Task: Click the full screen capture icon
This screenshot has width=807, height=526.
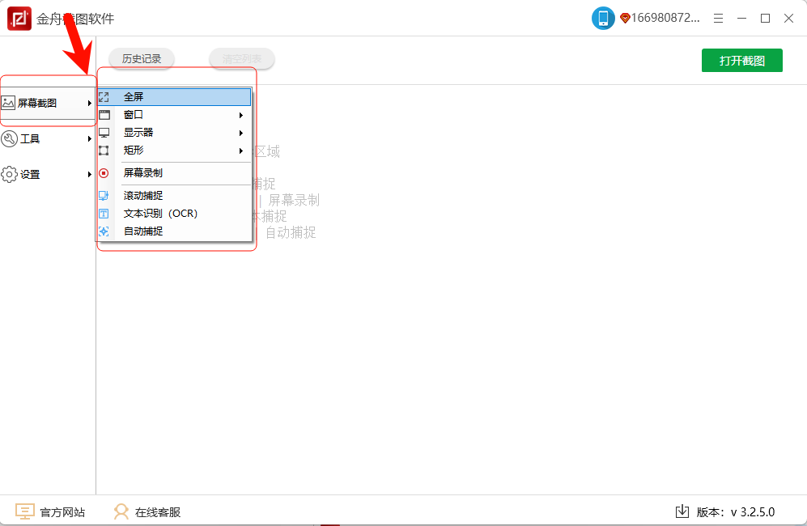Action: pyautogui.click(x=104, y=97)
